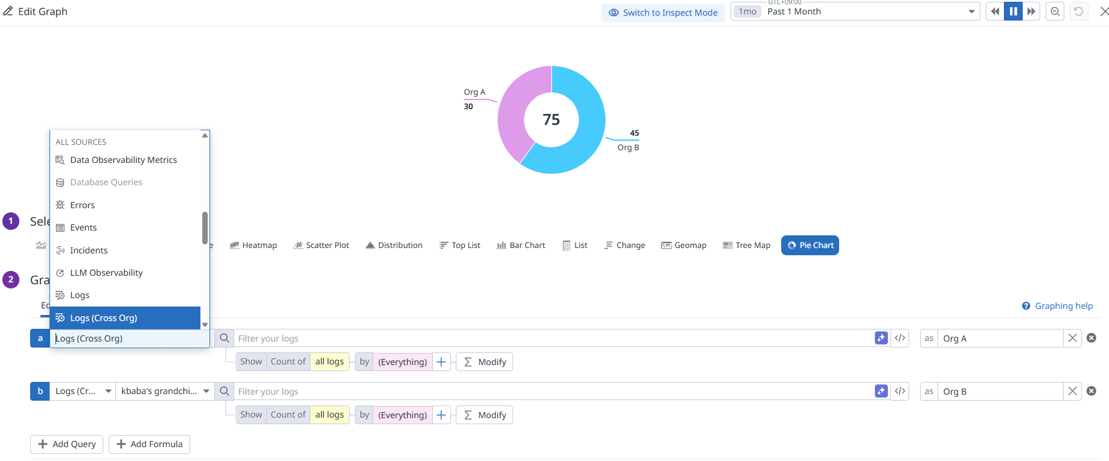Choose LLM Observability in source list
This screenshot has height=461, width=1109.
pyautogui.click(x=106, y=273)
